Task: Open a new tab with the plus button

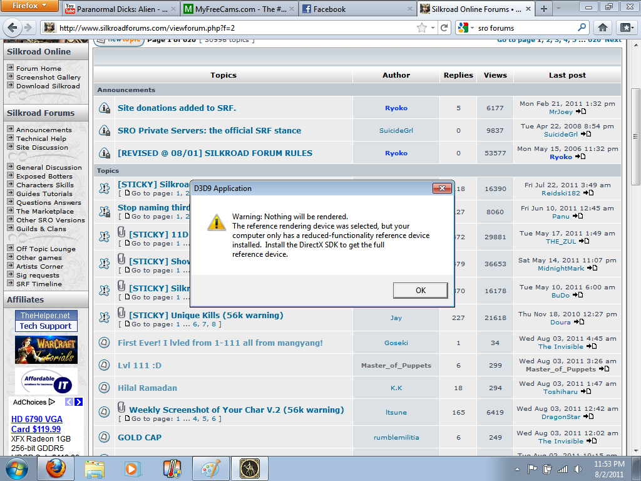Action: click(543, 9)
